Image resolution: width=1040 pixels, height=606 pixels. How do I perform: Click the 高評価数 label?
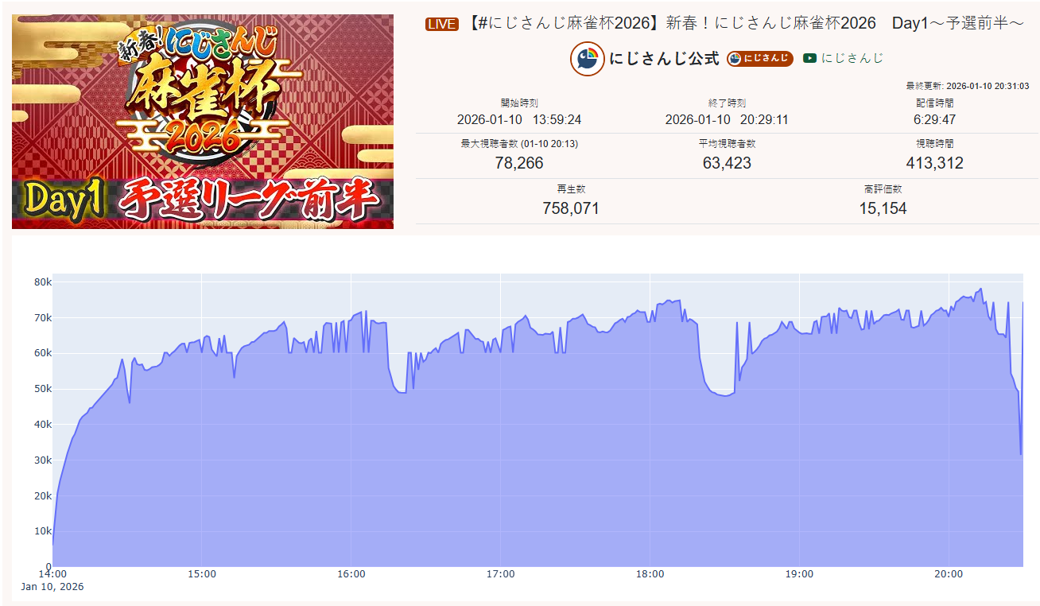click(x=883, y=189)
